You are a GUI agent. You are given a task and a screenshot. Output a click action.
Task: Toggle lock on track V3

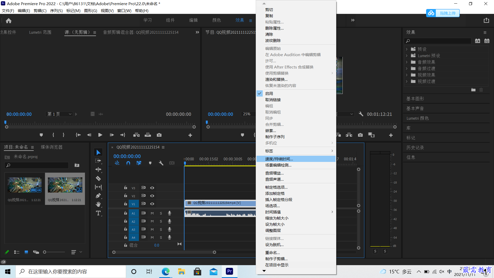coord(126,188)
